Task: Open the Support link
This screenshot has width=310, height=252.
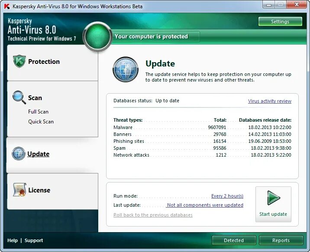Action: 34,240
